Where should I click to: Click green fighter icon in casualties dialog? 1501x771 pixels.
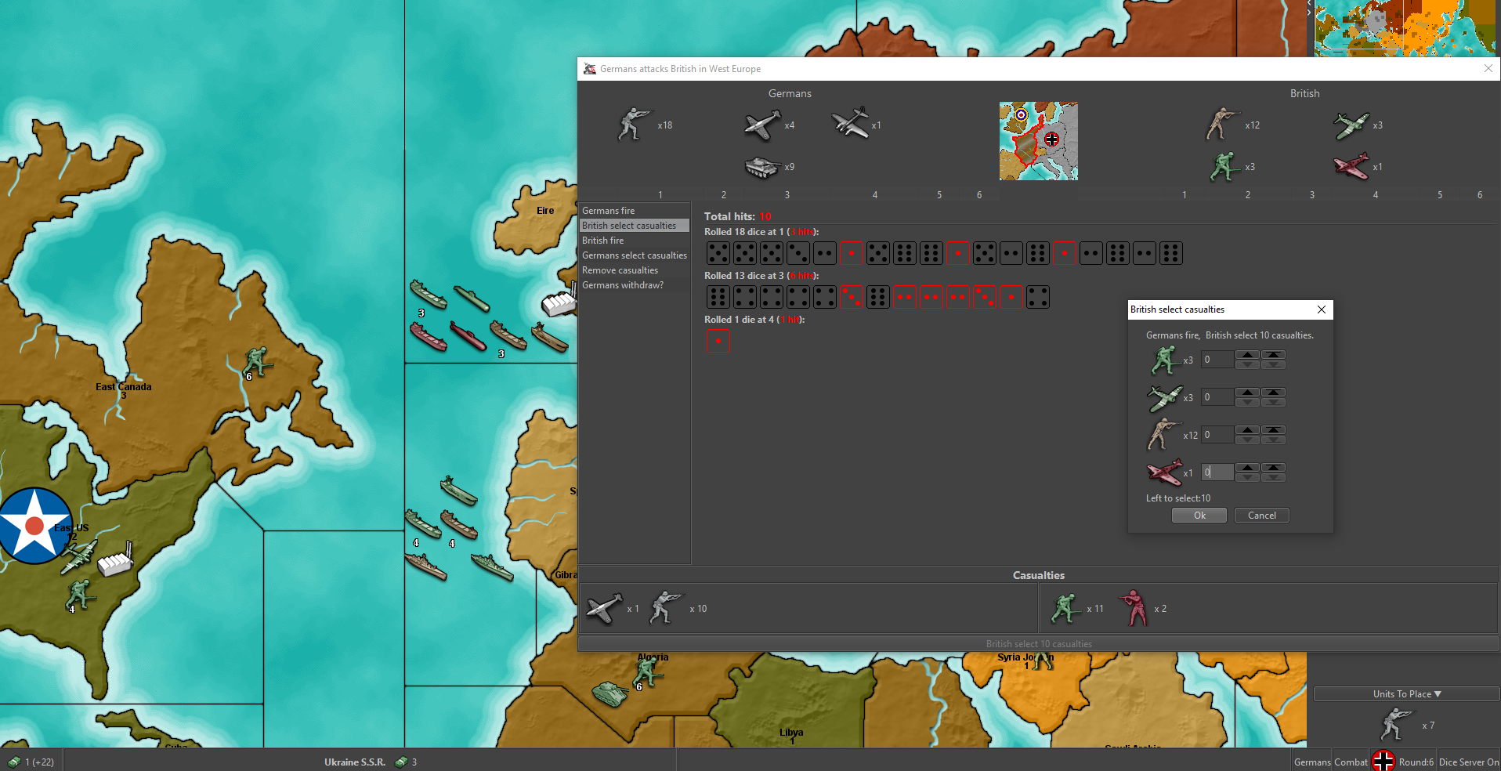[x=1164, y=397]
